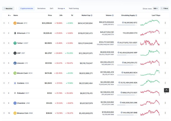Click info icon beside Bitcoin circulating supply
The width and height of the screenshot is (171, 121).
tap(123, 23)
